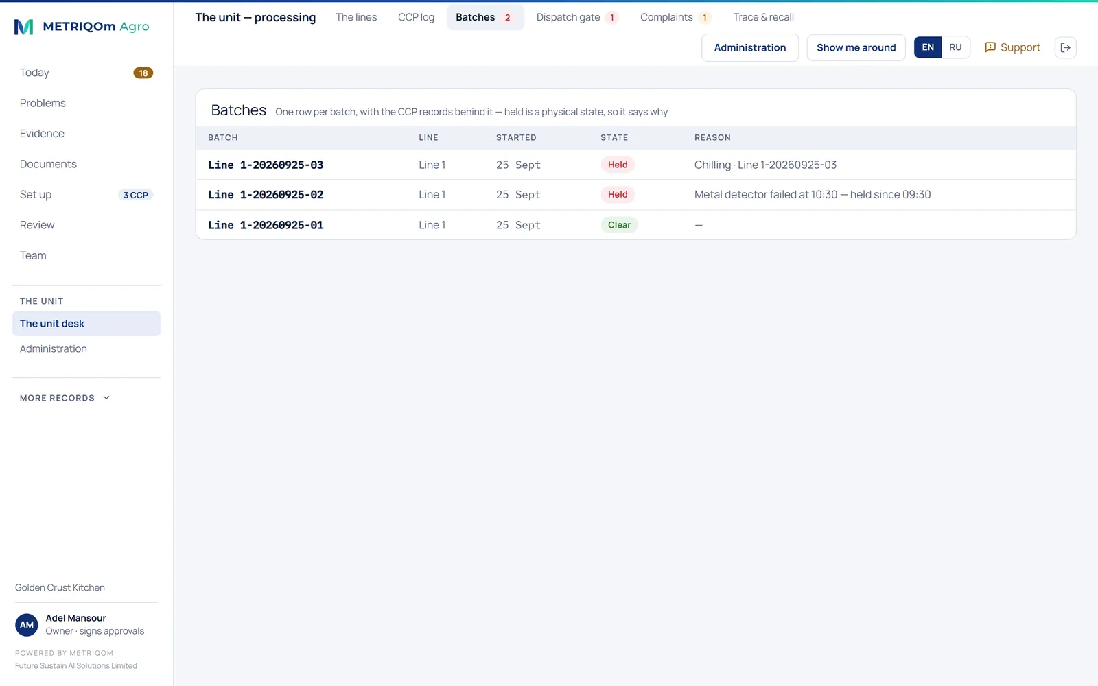1098x686 pixels.
Task: Click the REASON column header
Action: (712, 137)
